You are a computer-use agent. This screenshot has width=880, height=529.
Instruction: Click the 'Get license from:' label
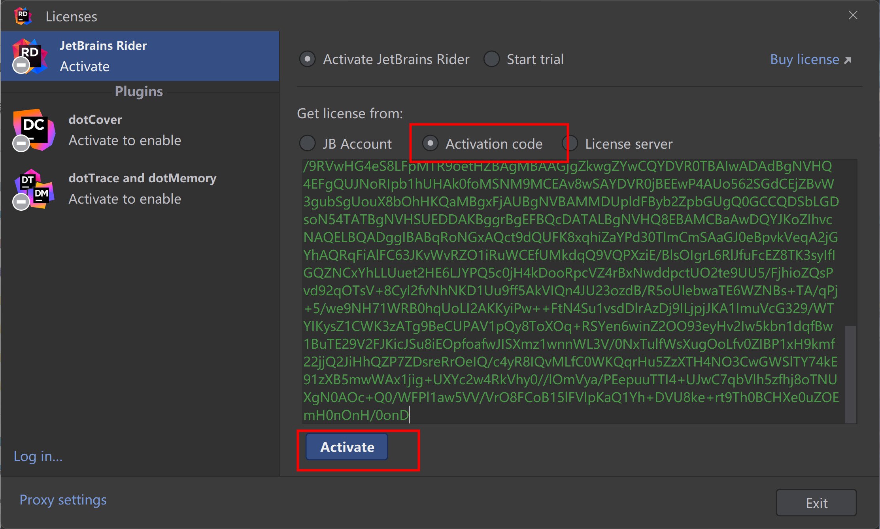(x=350, y=113)
